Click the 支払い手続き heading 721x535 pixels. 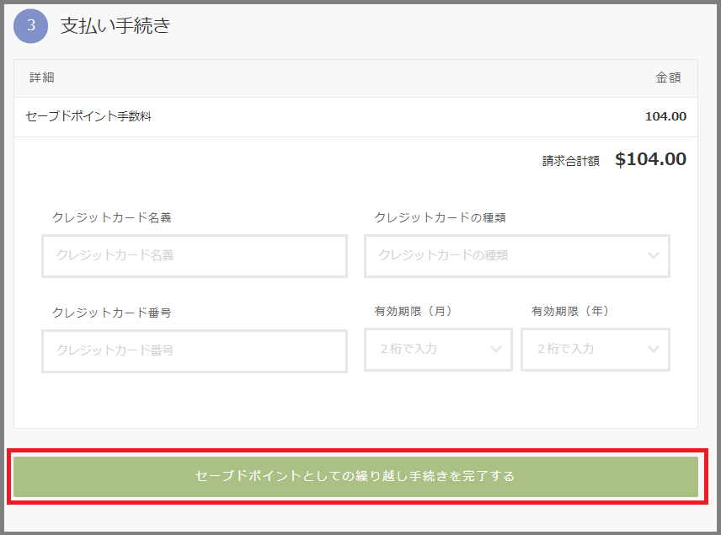coord(115,25)
